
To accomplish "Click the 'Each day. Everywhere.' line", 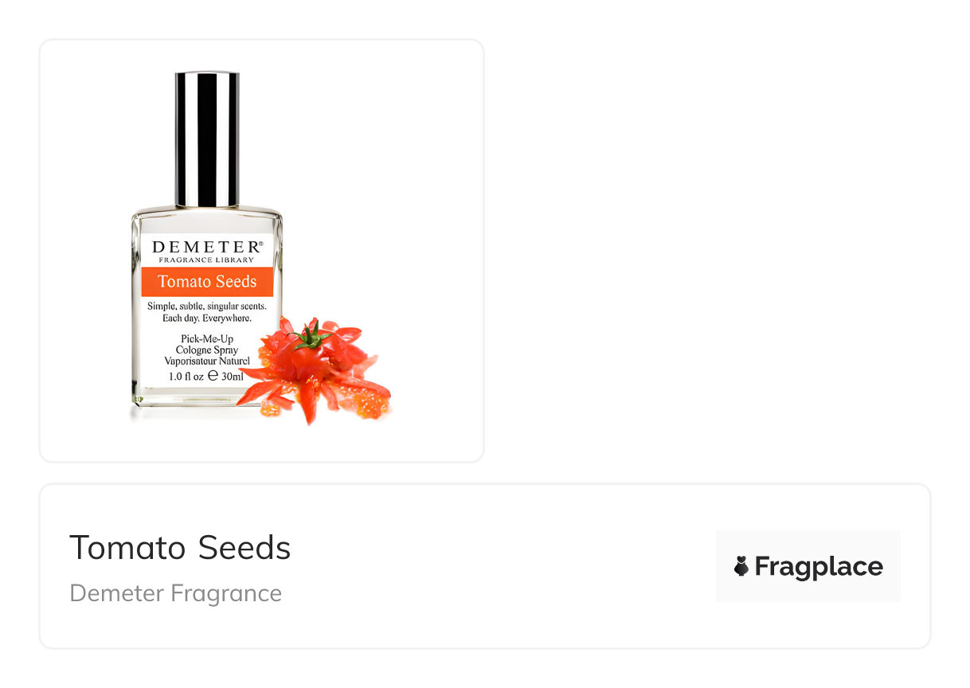I will point(206,319).
